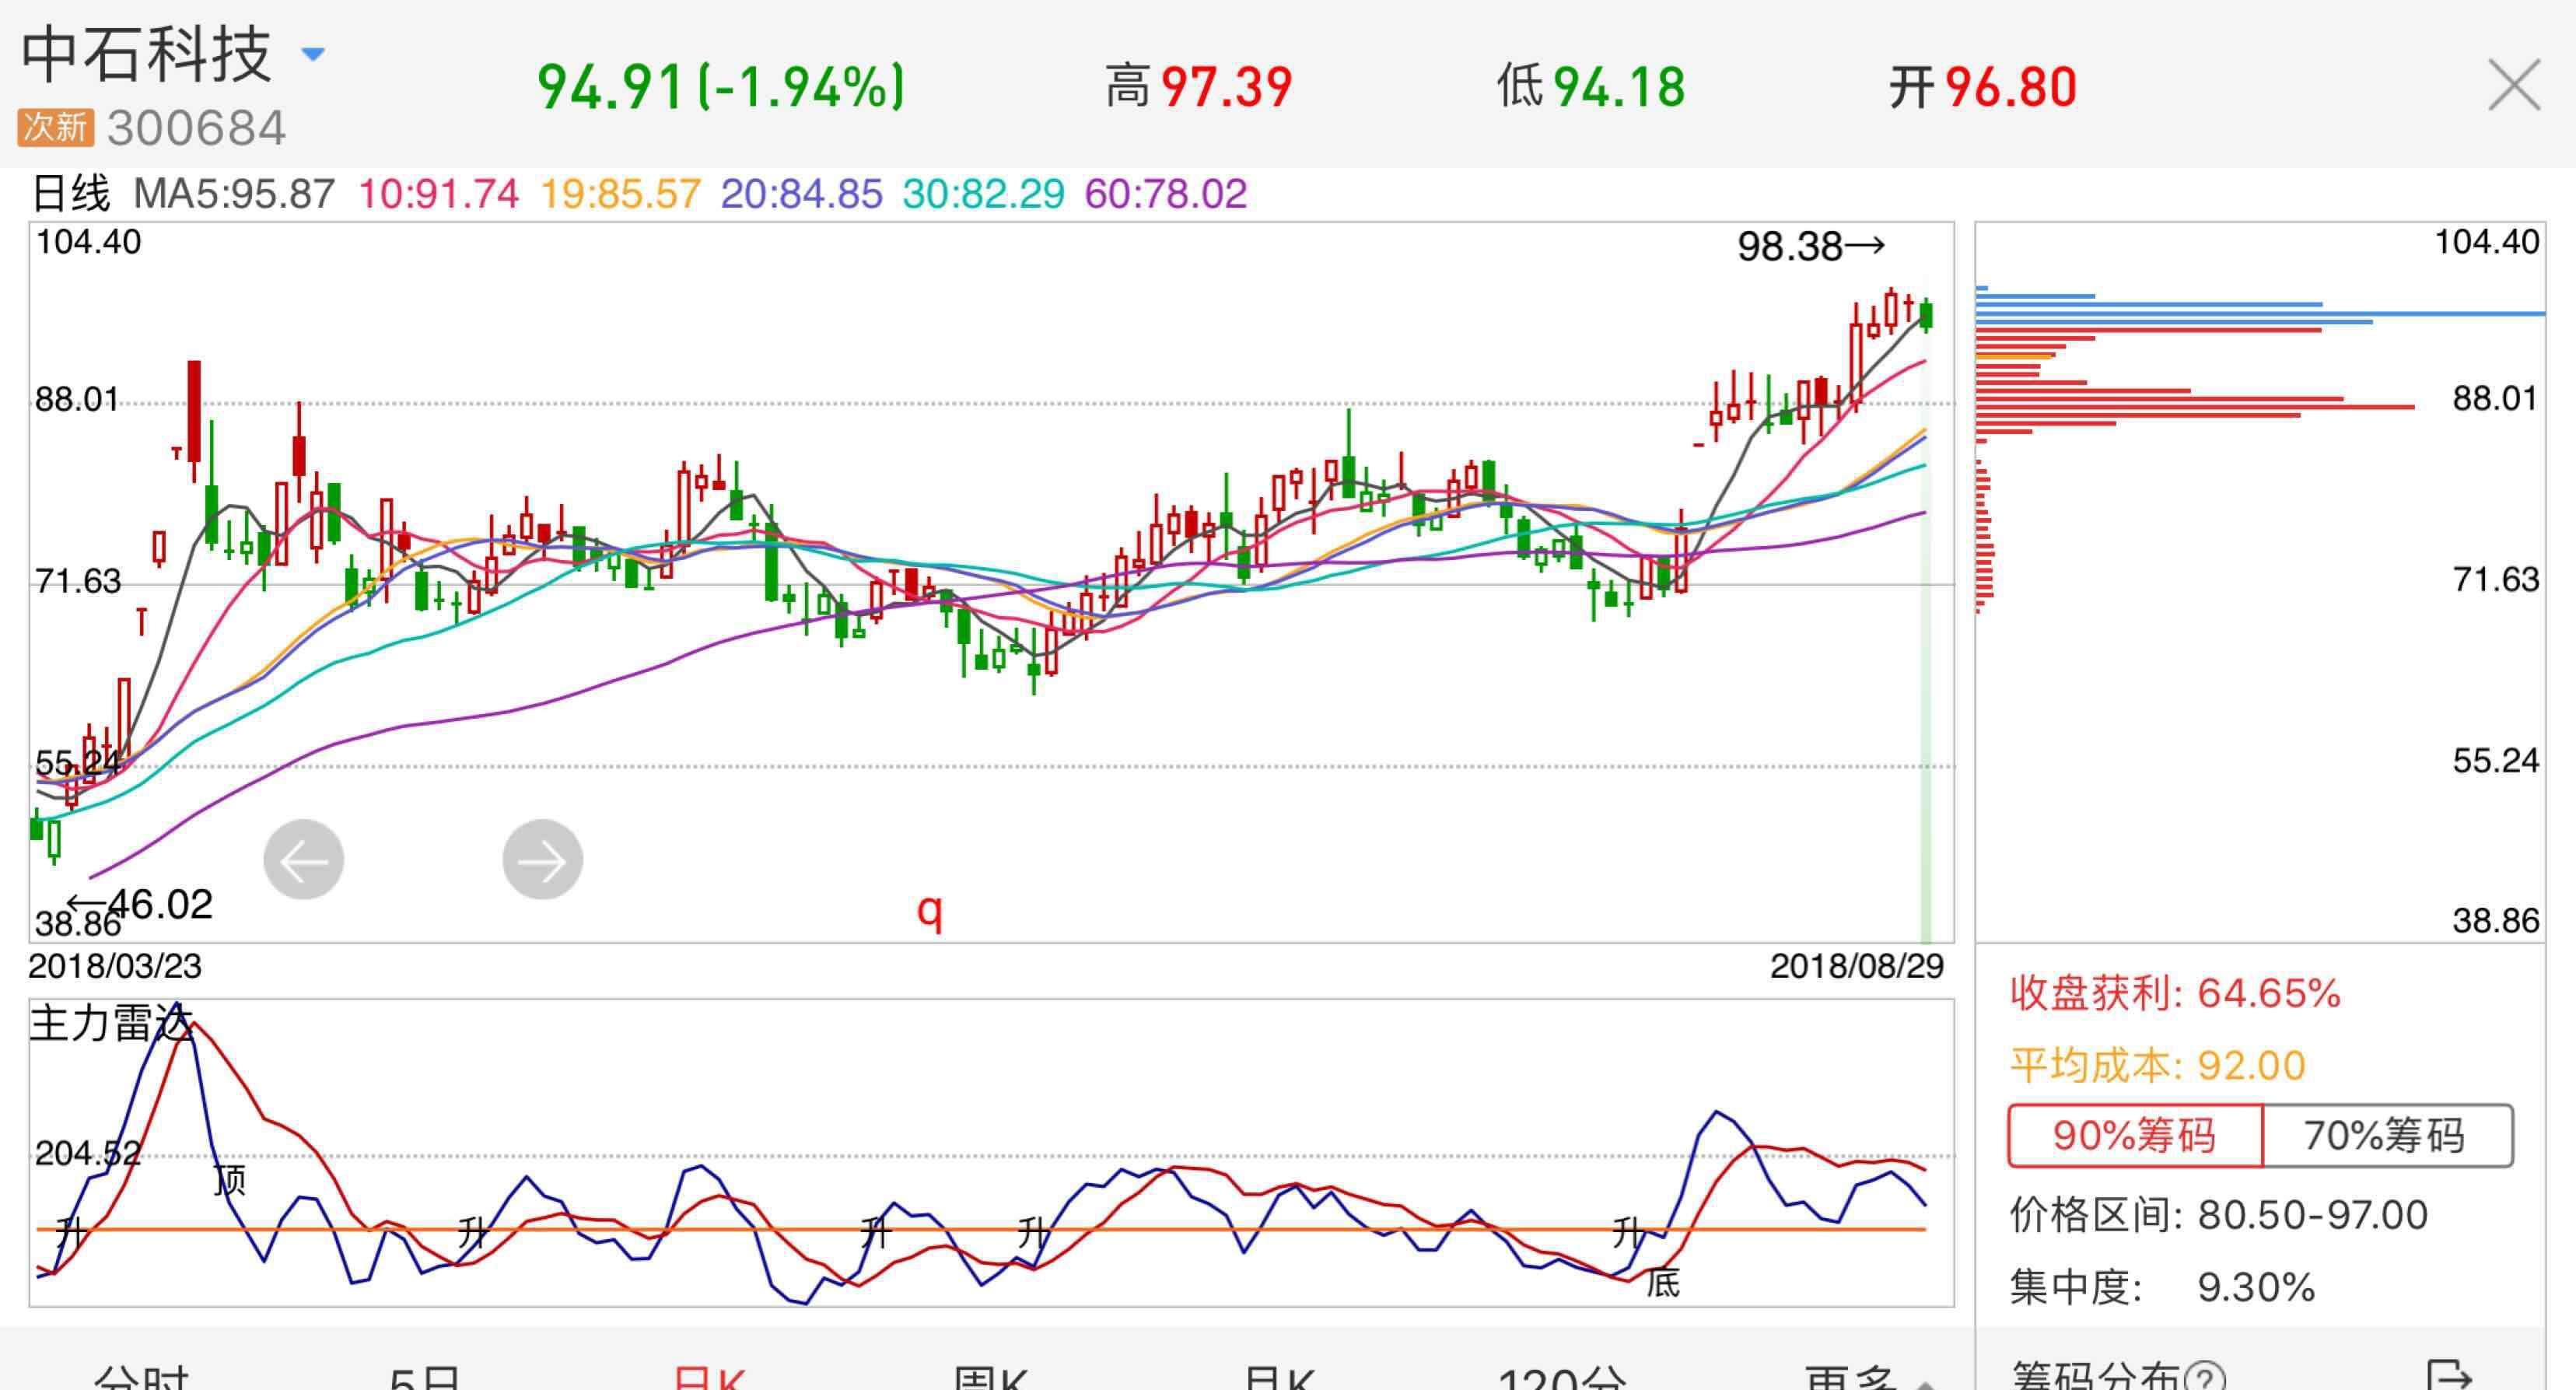The width and height of the screenshot is (2576, 1390).
Task: Tap the 主力雷达 indicator label
Action: pyautogui.click(x=110, y=1023)
